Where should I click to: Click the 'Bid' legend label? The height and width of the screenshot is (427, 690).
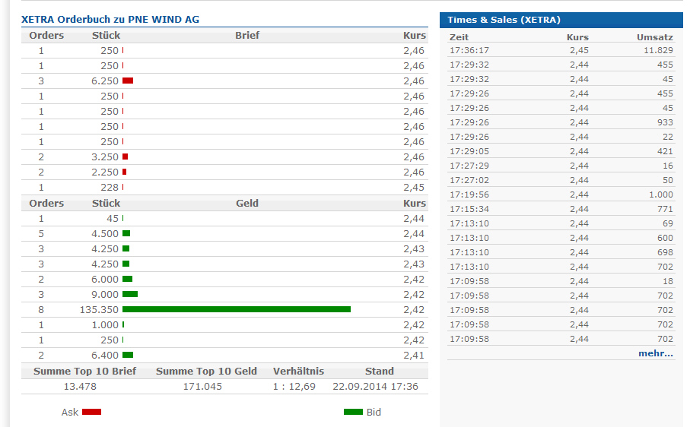[x=374, y=412]
